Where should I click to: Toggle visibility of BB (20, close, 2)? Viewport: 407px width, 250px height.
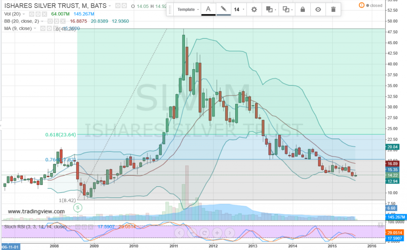tap(50, 21)
